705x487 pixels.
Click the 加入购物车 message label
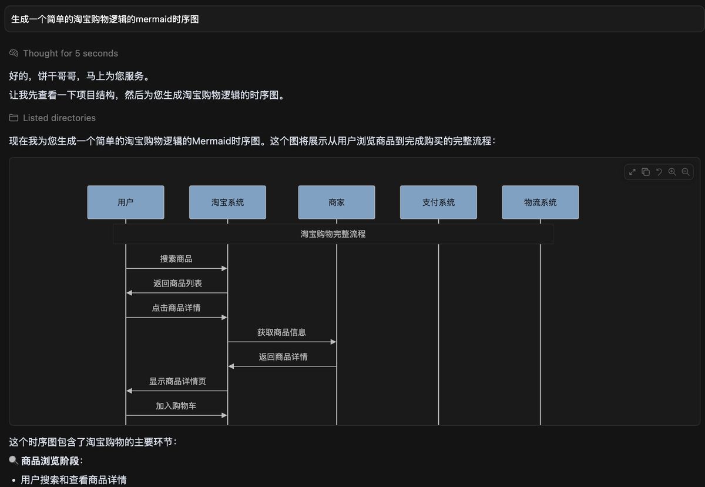[176, 405]
